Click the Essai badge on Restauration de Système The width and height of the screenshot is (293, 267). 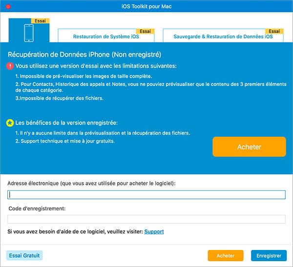click(145, 31)
